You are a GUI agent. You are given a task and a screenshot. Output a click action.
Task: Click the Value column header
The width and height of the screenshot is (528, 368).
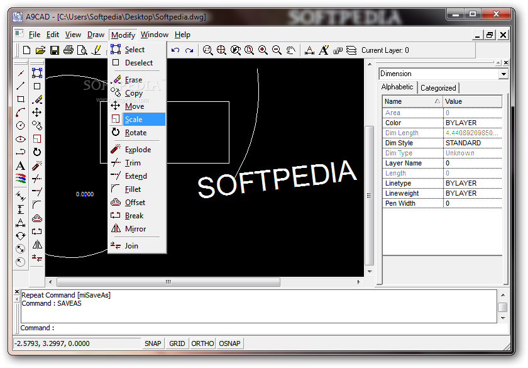coord(472,101)
